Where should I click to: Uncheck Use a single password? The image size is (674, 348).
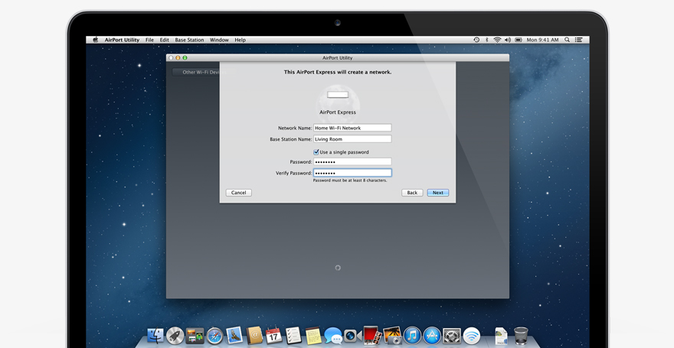pos(316,152)
